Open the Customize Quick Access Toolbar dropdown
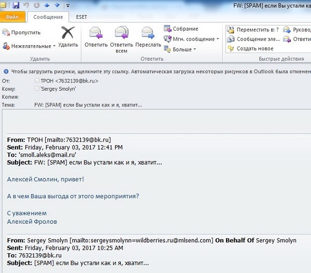Image resolution: width=311 pixels, height=273 pixels. click(68, 6)
